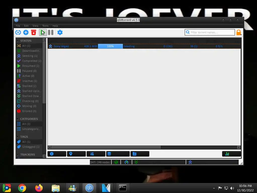This screenshot has height=193, width=257.
Task: Click volume speaker icon in system tray
Action: click(x=232, y=188)
